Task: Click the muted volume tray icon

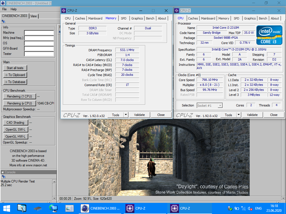Action: coord(250,208)
